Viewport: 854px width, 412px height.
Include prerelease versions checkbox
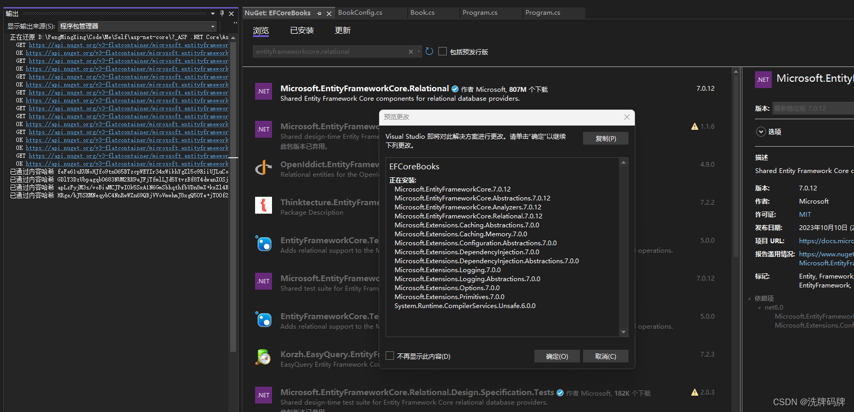443,51
